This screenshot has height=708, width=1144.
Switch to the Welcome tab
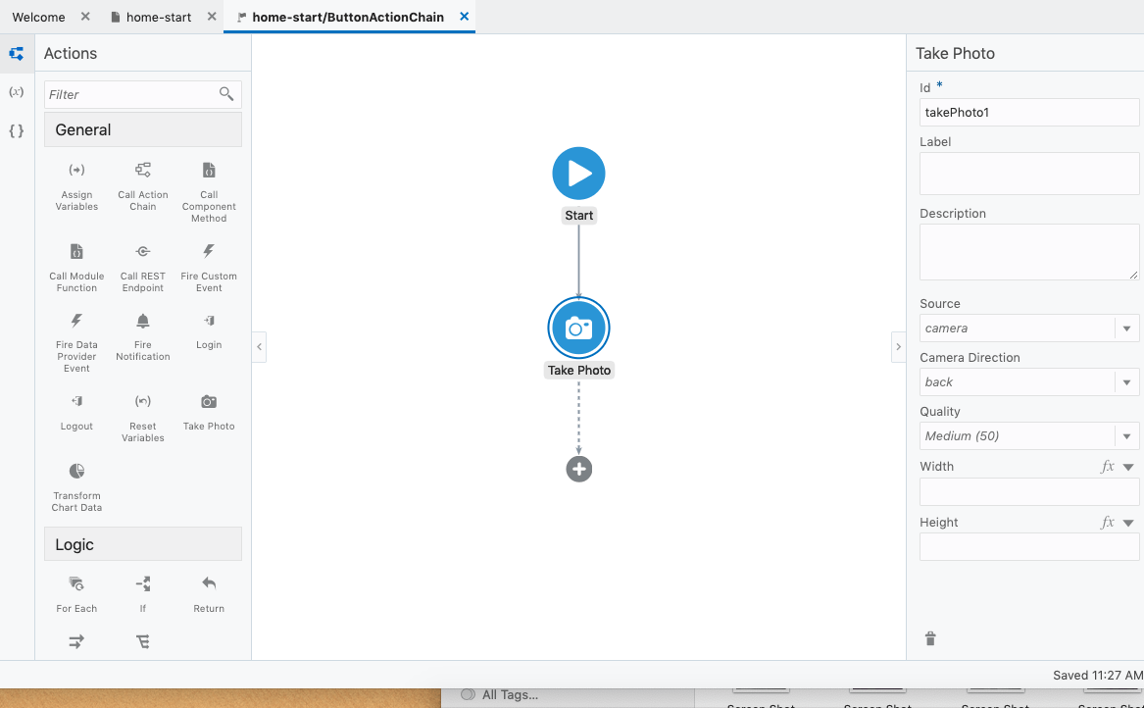tap(38, 17)
